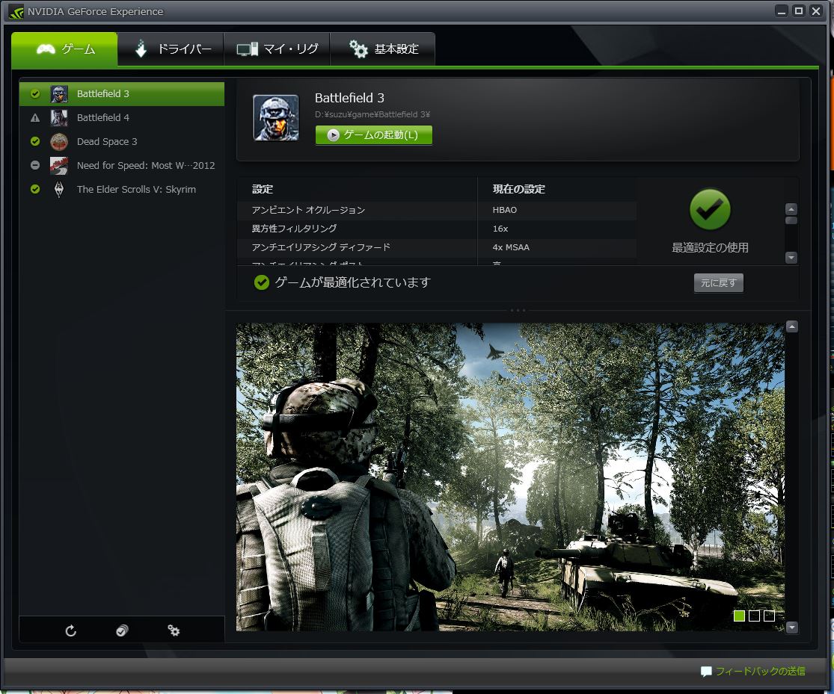The height and width of the screenshot is (694, 834).
Task: Select Battlefield 4 in the game list
Action: pyautogui.click(x=122, y=118)
